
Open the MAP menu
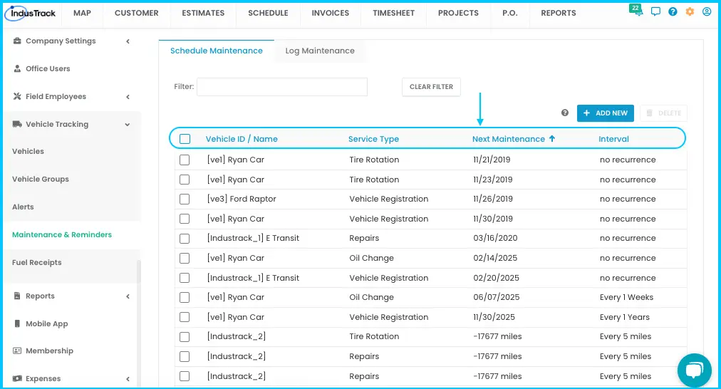pyautogui.click(x=83, y=13)
